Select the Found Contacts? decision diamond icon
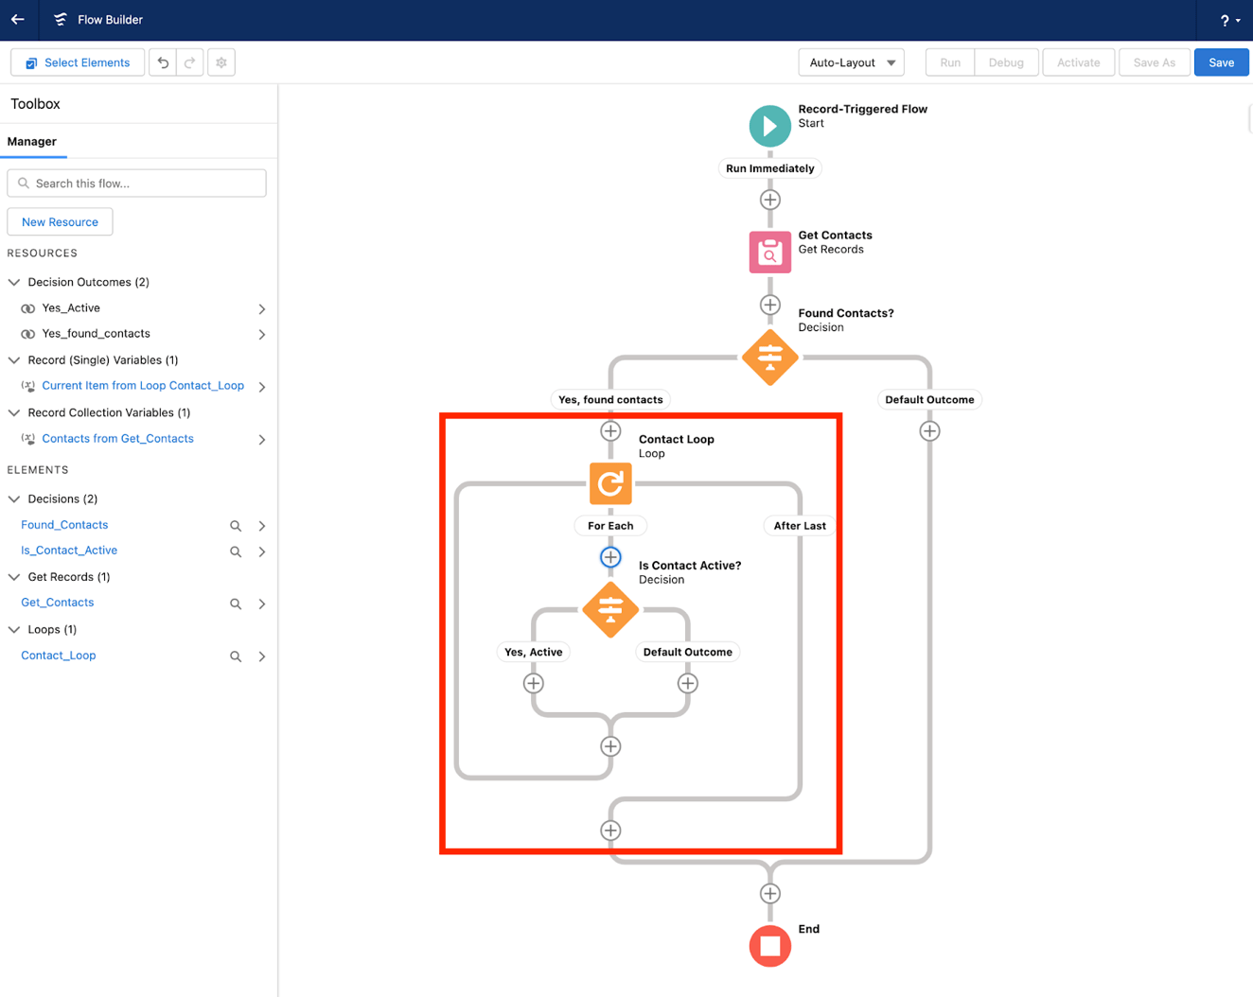The width and height of the screenshot is (1253, 997). (769, 358)
